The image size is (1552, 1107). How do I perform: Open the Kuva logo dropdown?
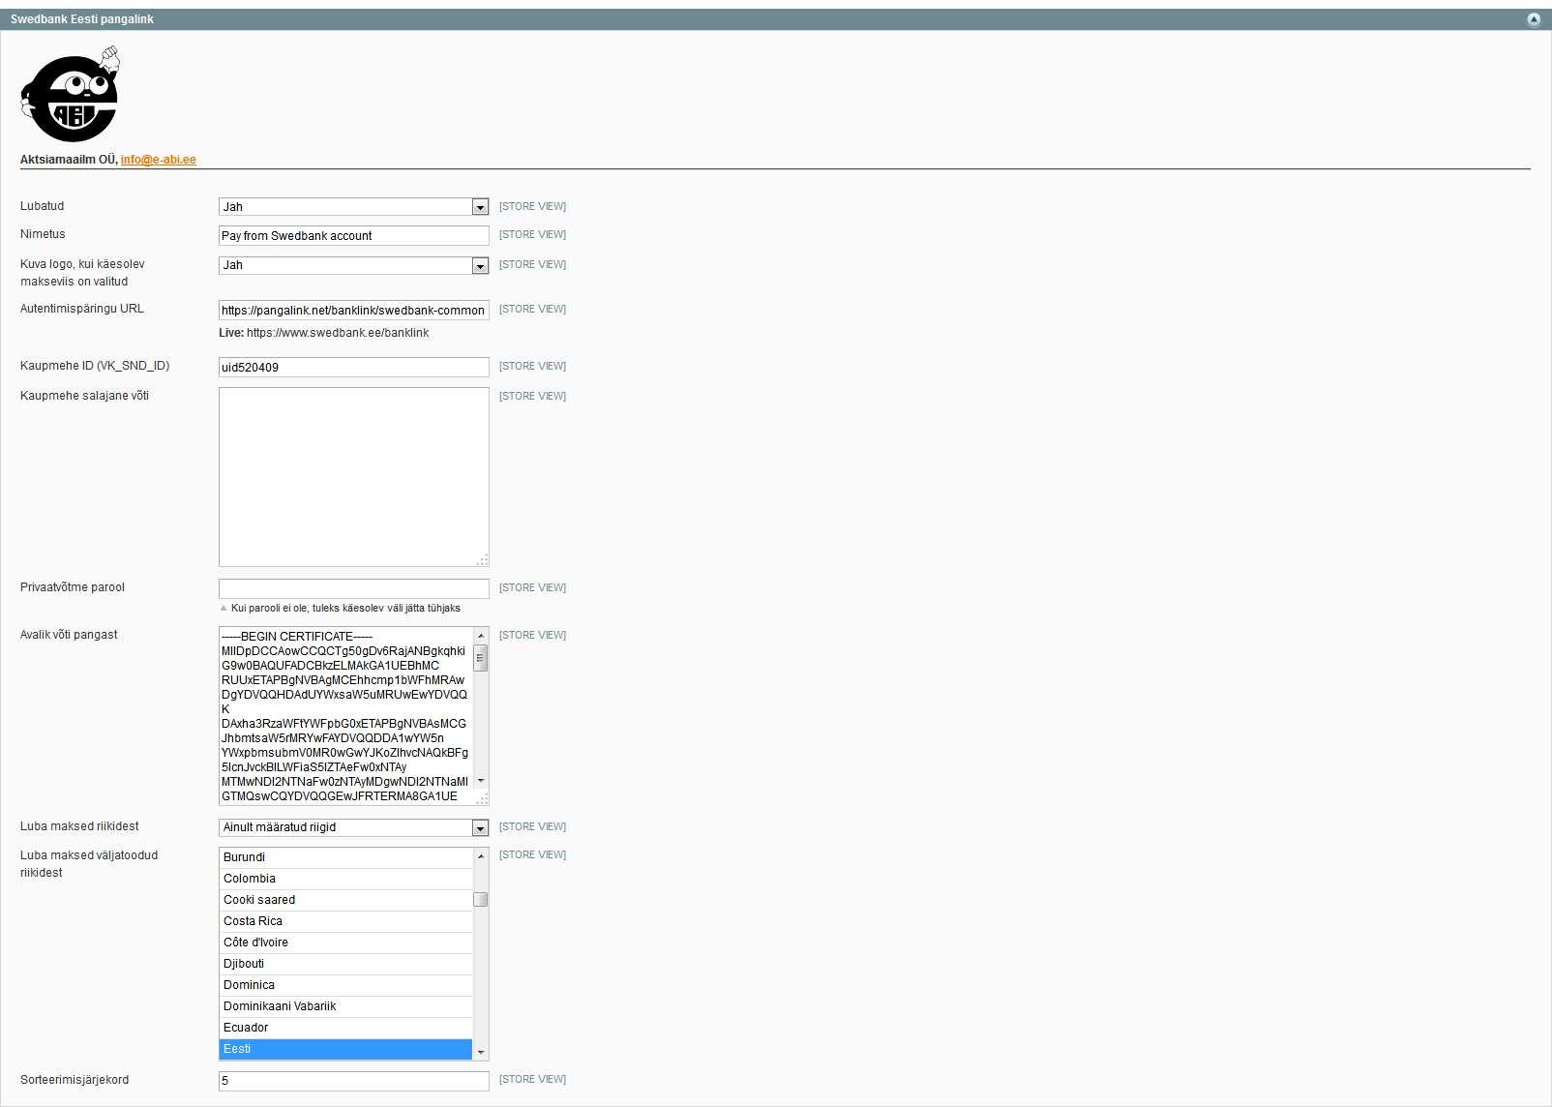(354, 265)
